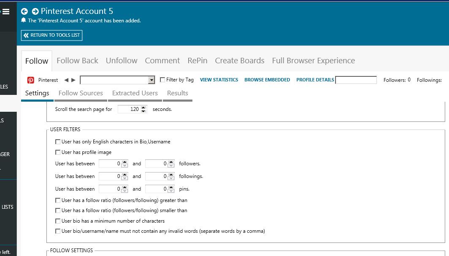Go to next account with right triangle
Viewport: 449px width, 256px height.
(x=73, y=80)
